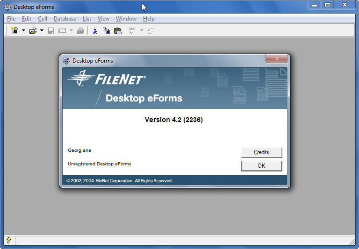Close the About dialog with red X
The width and height of the screenshot is (359, 249).
276,58
